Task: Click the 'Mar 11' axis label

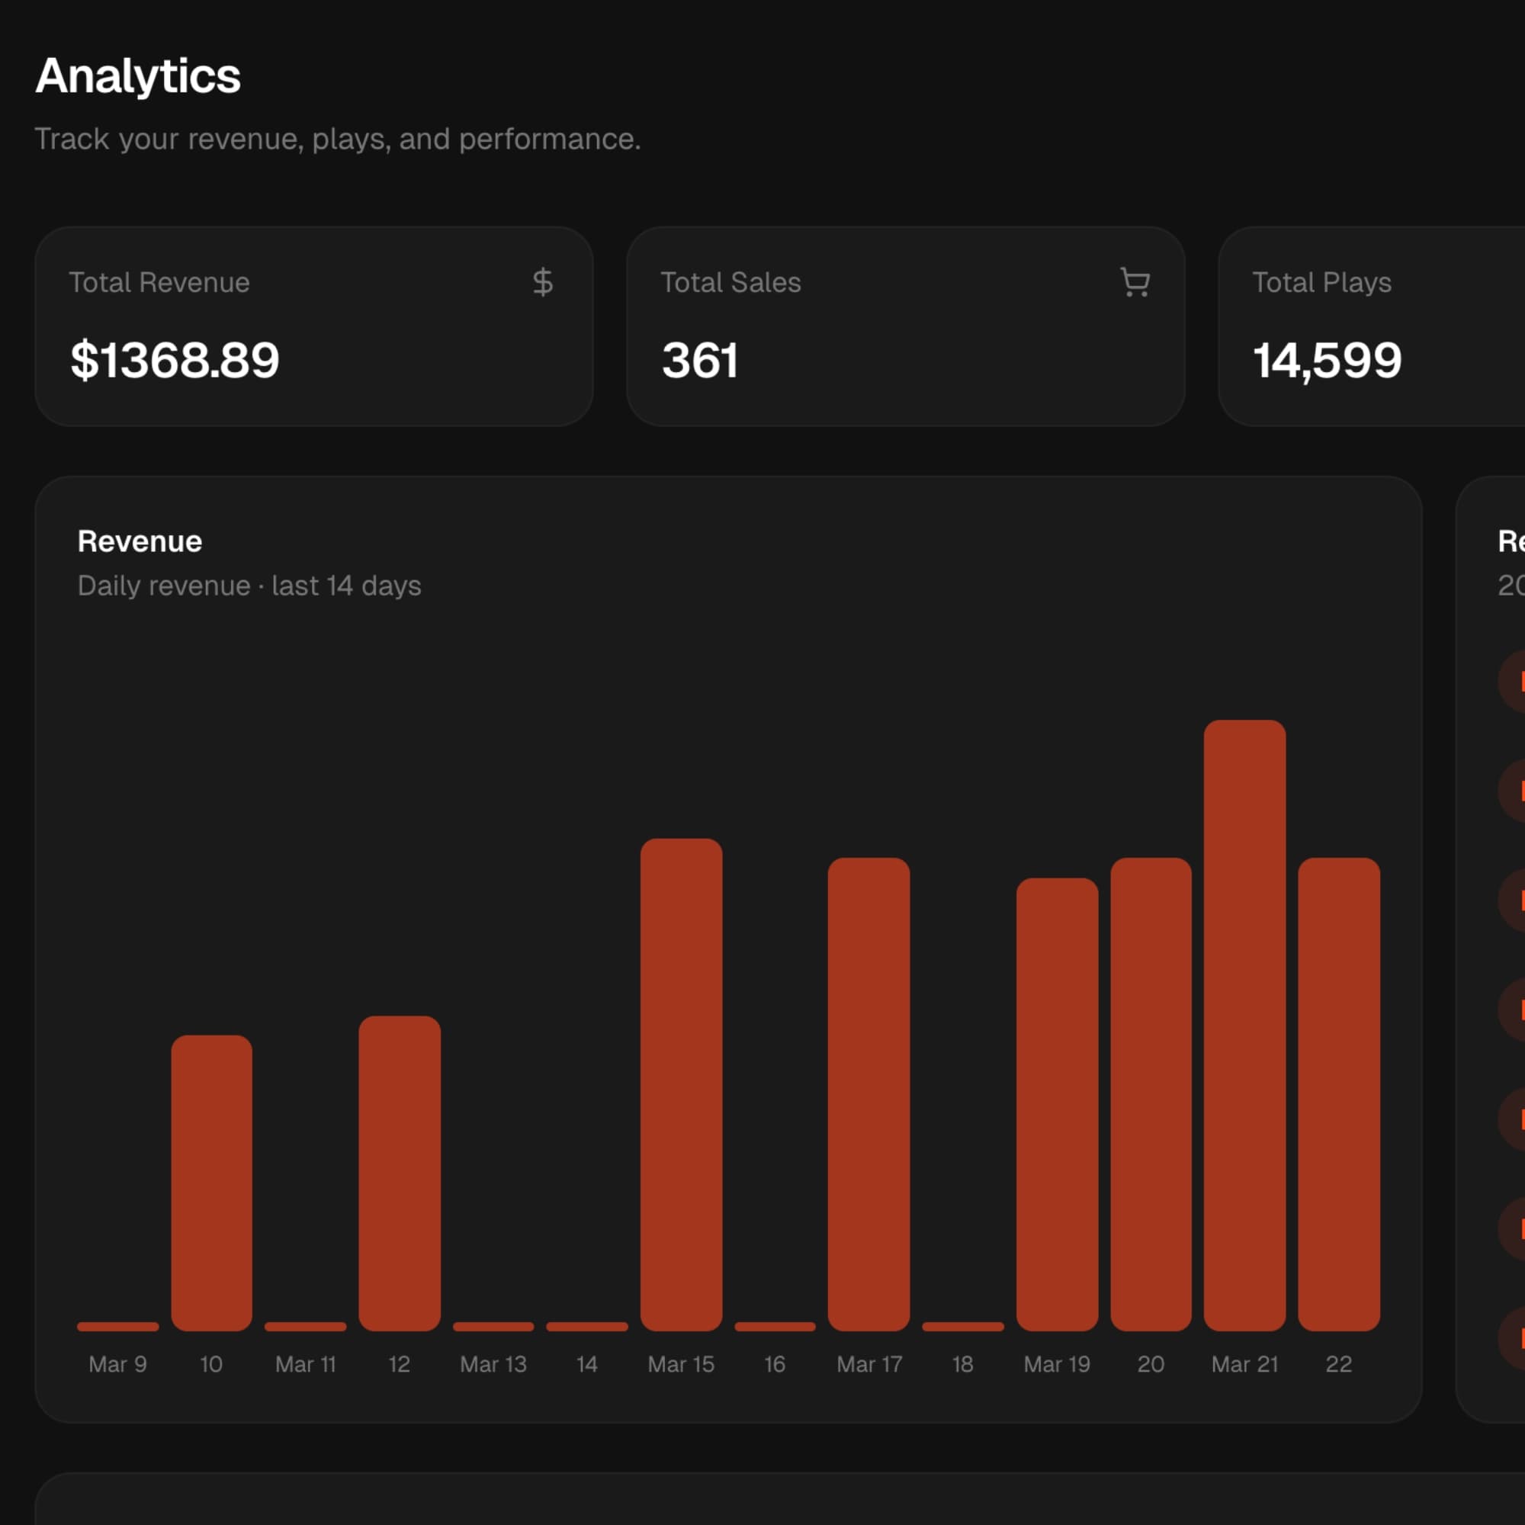Action: point(306,1364)
